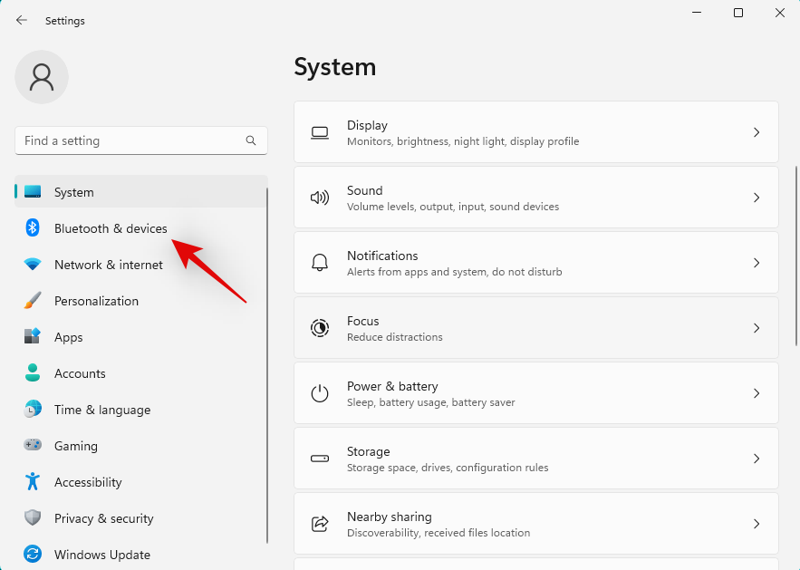The height and width of the screenshot is (570, 800).
Task: Open Time & language
Action: [x=140, y=410]
